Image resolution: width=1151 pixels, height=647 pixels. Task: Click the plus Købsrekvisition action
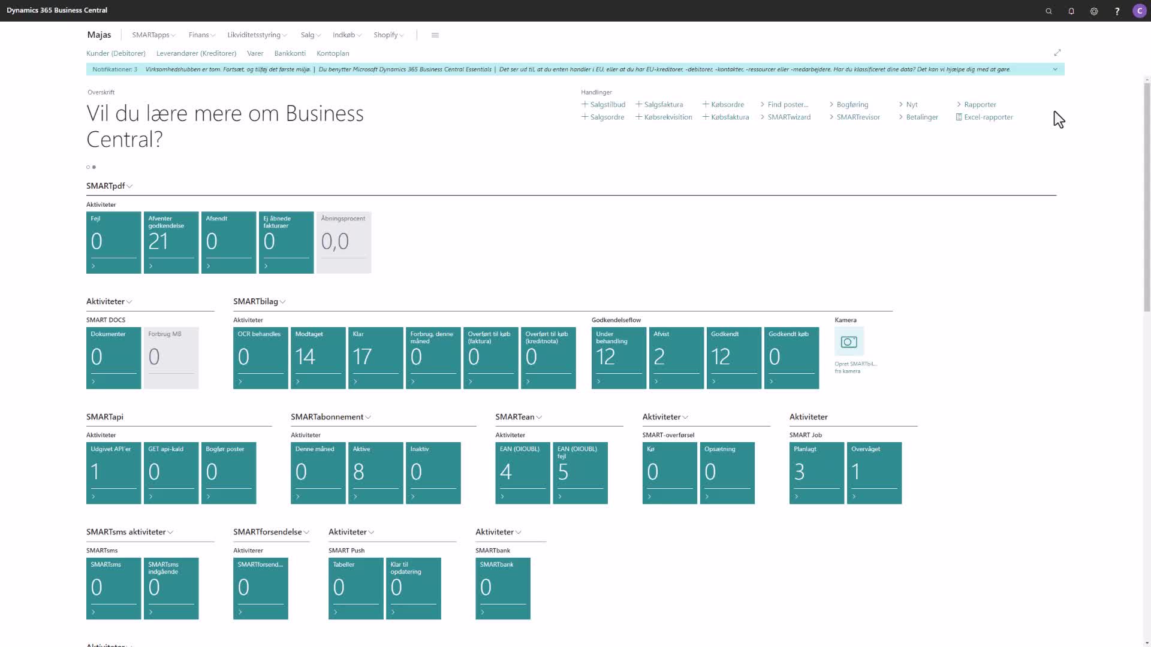(x=664, y=117)
